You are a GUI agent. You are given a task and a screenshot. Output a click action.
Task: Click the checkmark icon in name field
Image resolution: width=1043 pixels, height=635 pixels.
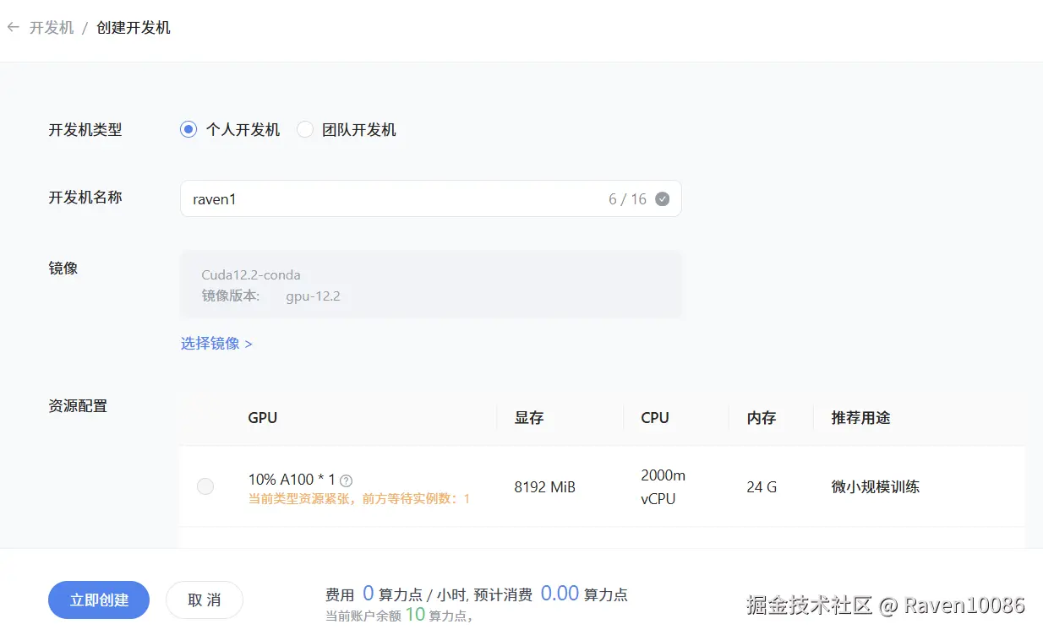point(663,199)
